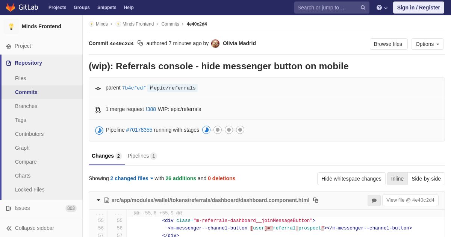This screenshot has width=451, height=237.
Task: Open pipeline #70178355
Action: click(139, 130)
